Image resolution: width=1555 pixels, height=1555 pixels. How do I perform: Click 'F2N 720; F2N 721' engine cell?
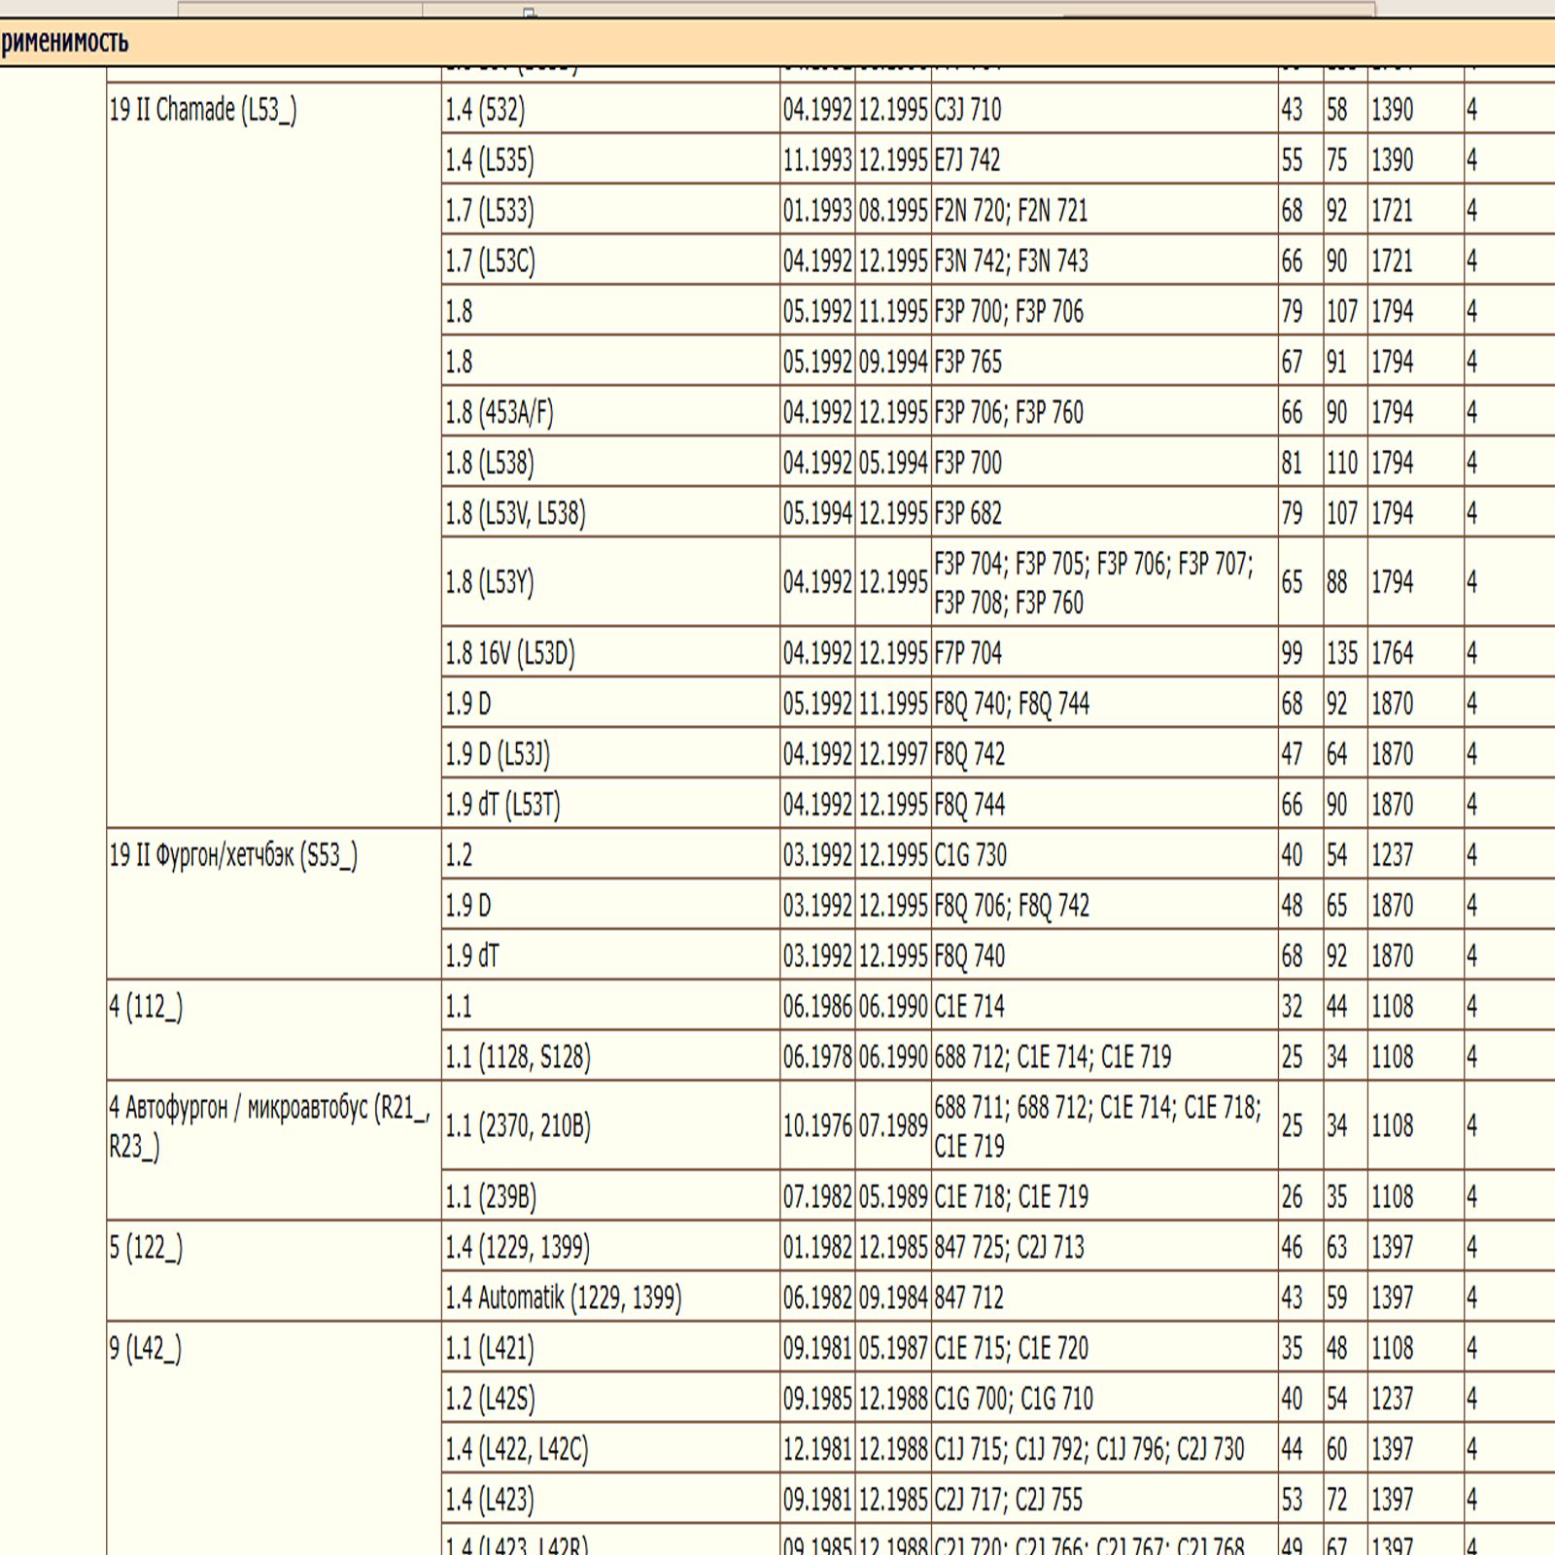(x=1011, y=211)
